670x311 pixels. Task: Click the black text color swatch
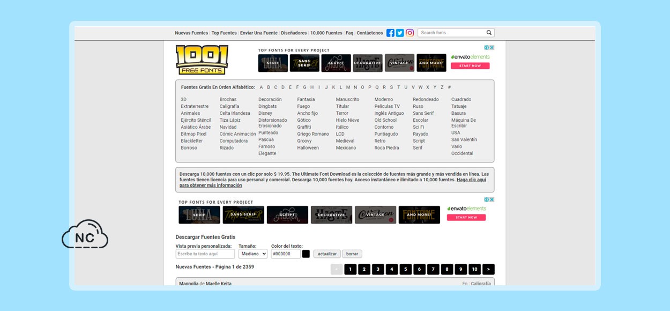306,254
